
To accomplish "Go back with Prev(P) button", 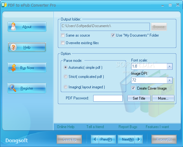I will 103,139.
